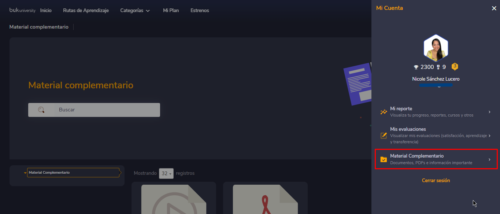Click the Material Complementario folder icon
The height and width of the screenshot is (214, 500).
[384, 159]
